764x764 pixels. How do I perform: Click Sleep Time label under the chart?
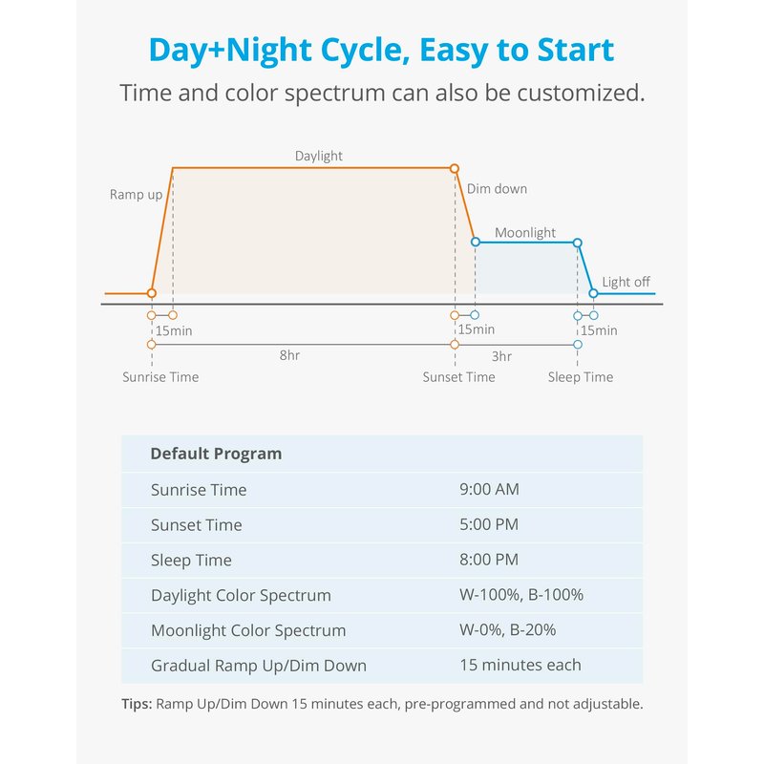(581, 377)
